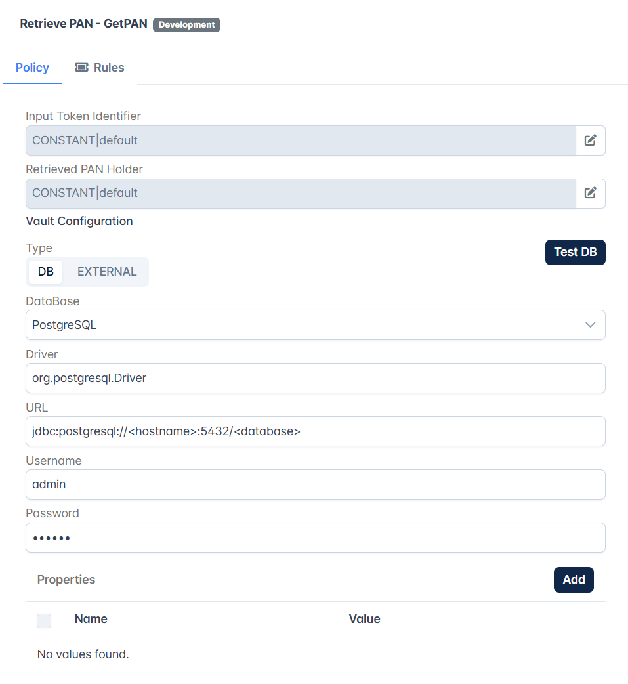Viewport: 628px width, 684px height.
Task: Click edit icon for Input Token Identifier
Action: tap(590, 140)
